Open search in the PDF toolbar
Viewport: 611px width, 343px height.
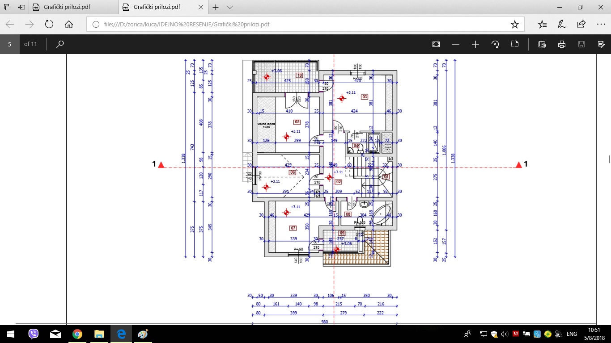[x=60, y=44]
